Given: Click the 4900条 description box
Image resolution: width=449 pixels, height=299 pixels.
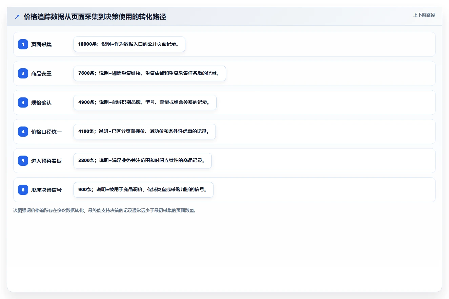Looking at the screenshot, I should pos(145,102).
